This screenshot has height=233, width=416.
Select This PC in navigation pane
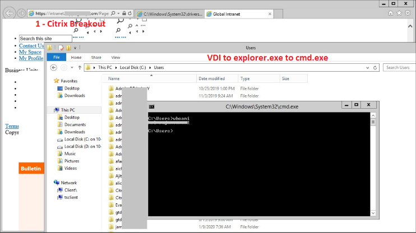[74, 110]
